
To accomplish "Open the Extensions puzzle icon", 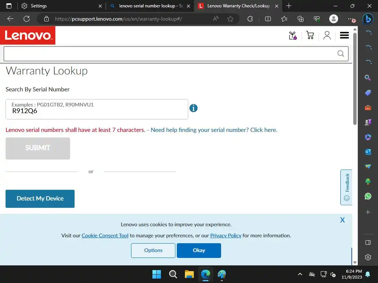I will pos(250,19).
